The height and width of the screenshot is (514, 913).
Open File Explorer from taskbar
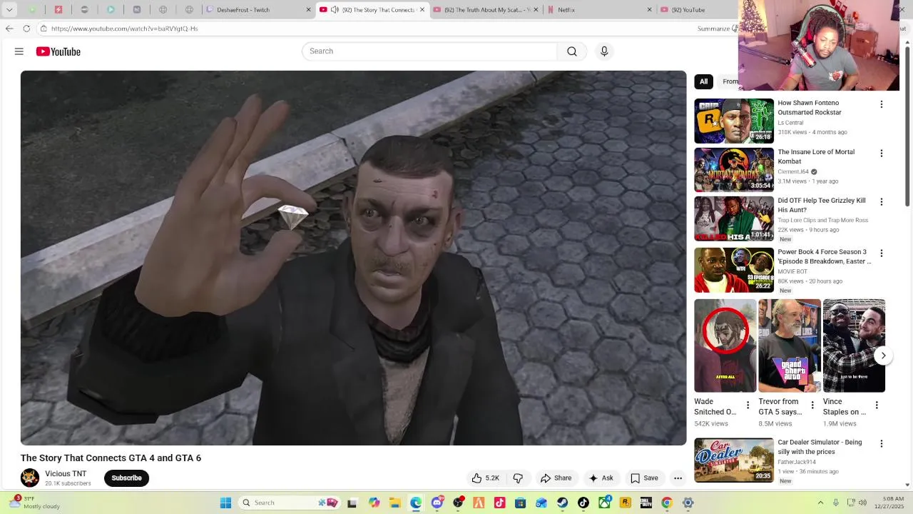[394, 503]
